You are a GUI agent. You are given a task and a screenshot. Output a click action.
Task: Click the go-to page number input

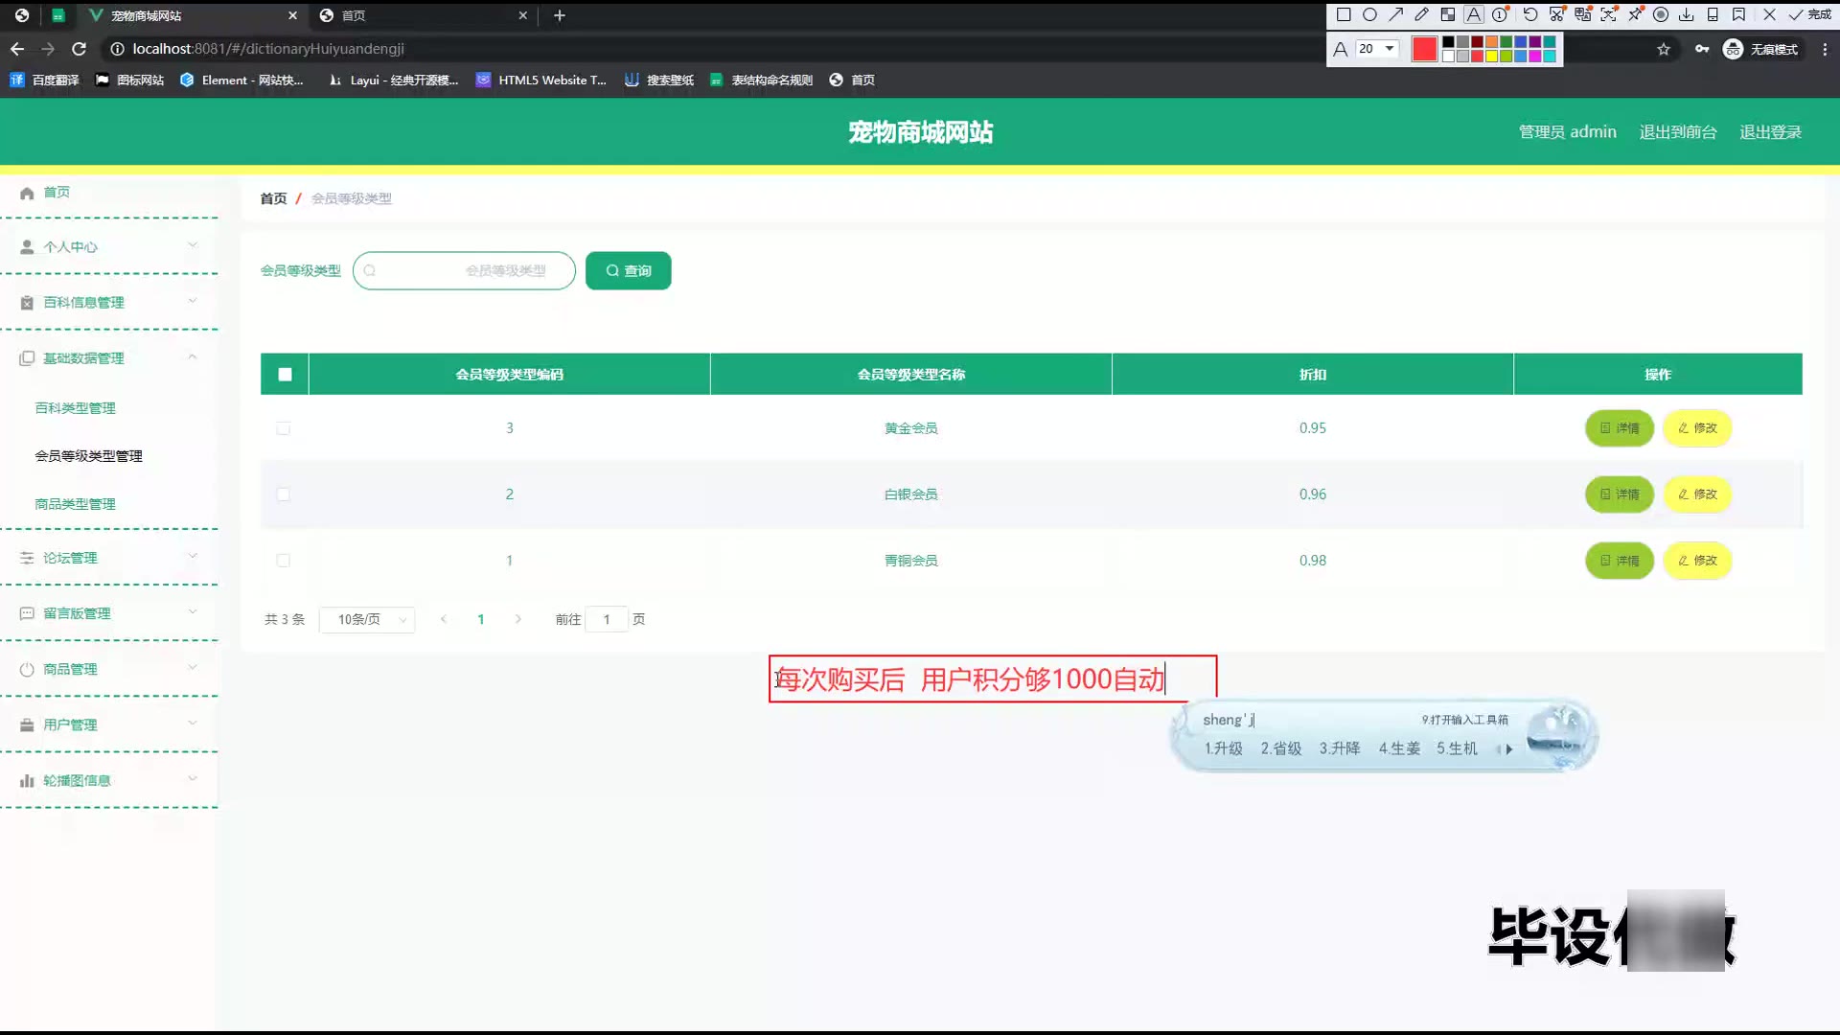(607, 619)
